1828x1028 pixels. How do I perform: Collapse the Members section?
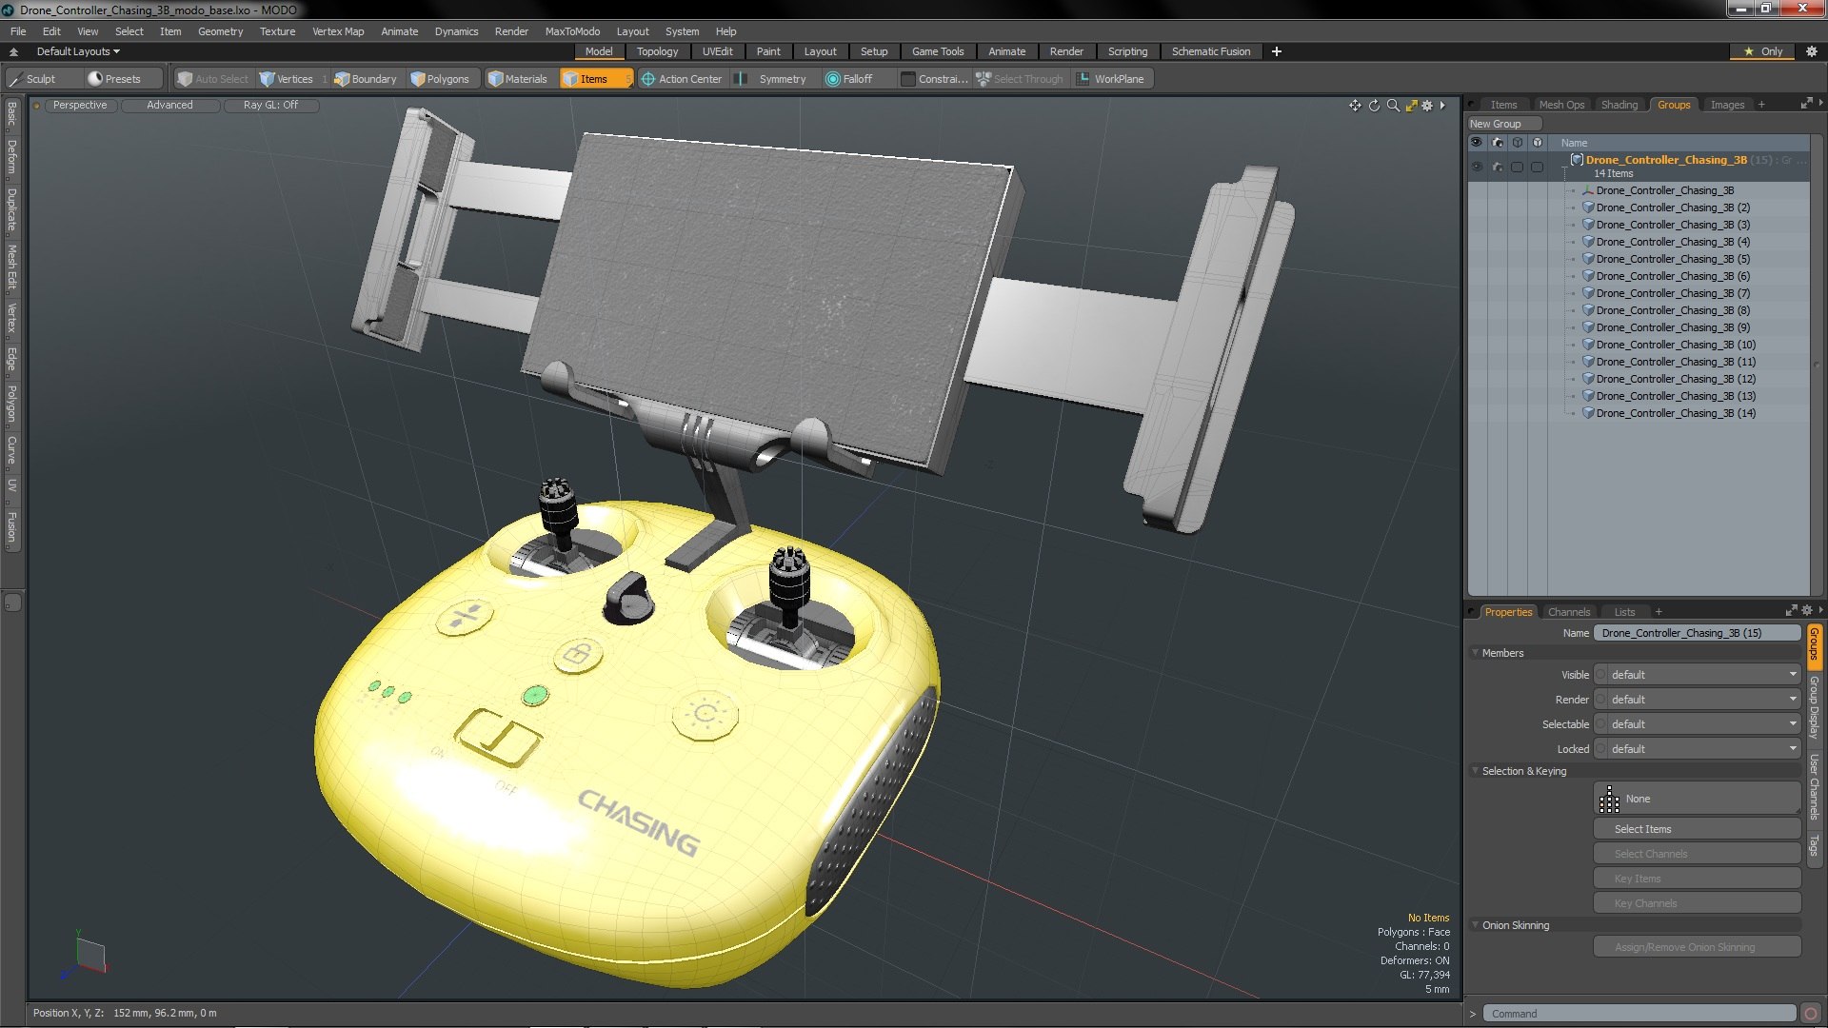click(x=1476, y=653)
